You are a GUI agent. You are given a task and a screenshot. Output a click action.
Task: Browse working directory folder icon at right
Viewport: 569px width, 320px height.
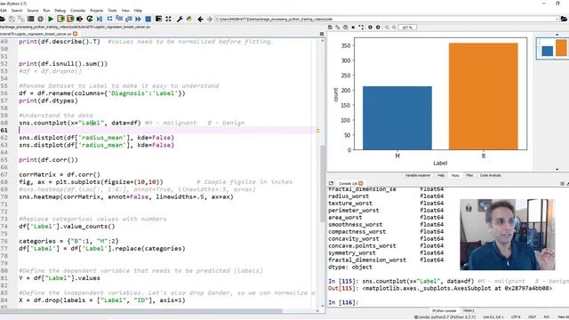click(564, 19)
